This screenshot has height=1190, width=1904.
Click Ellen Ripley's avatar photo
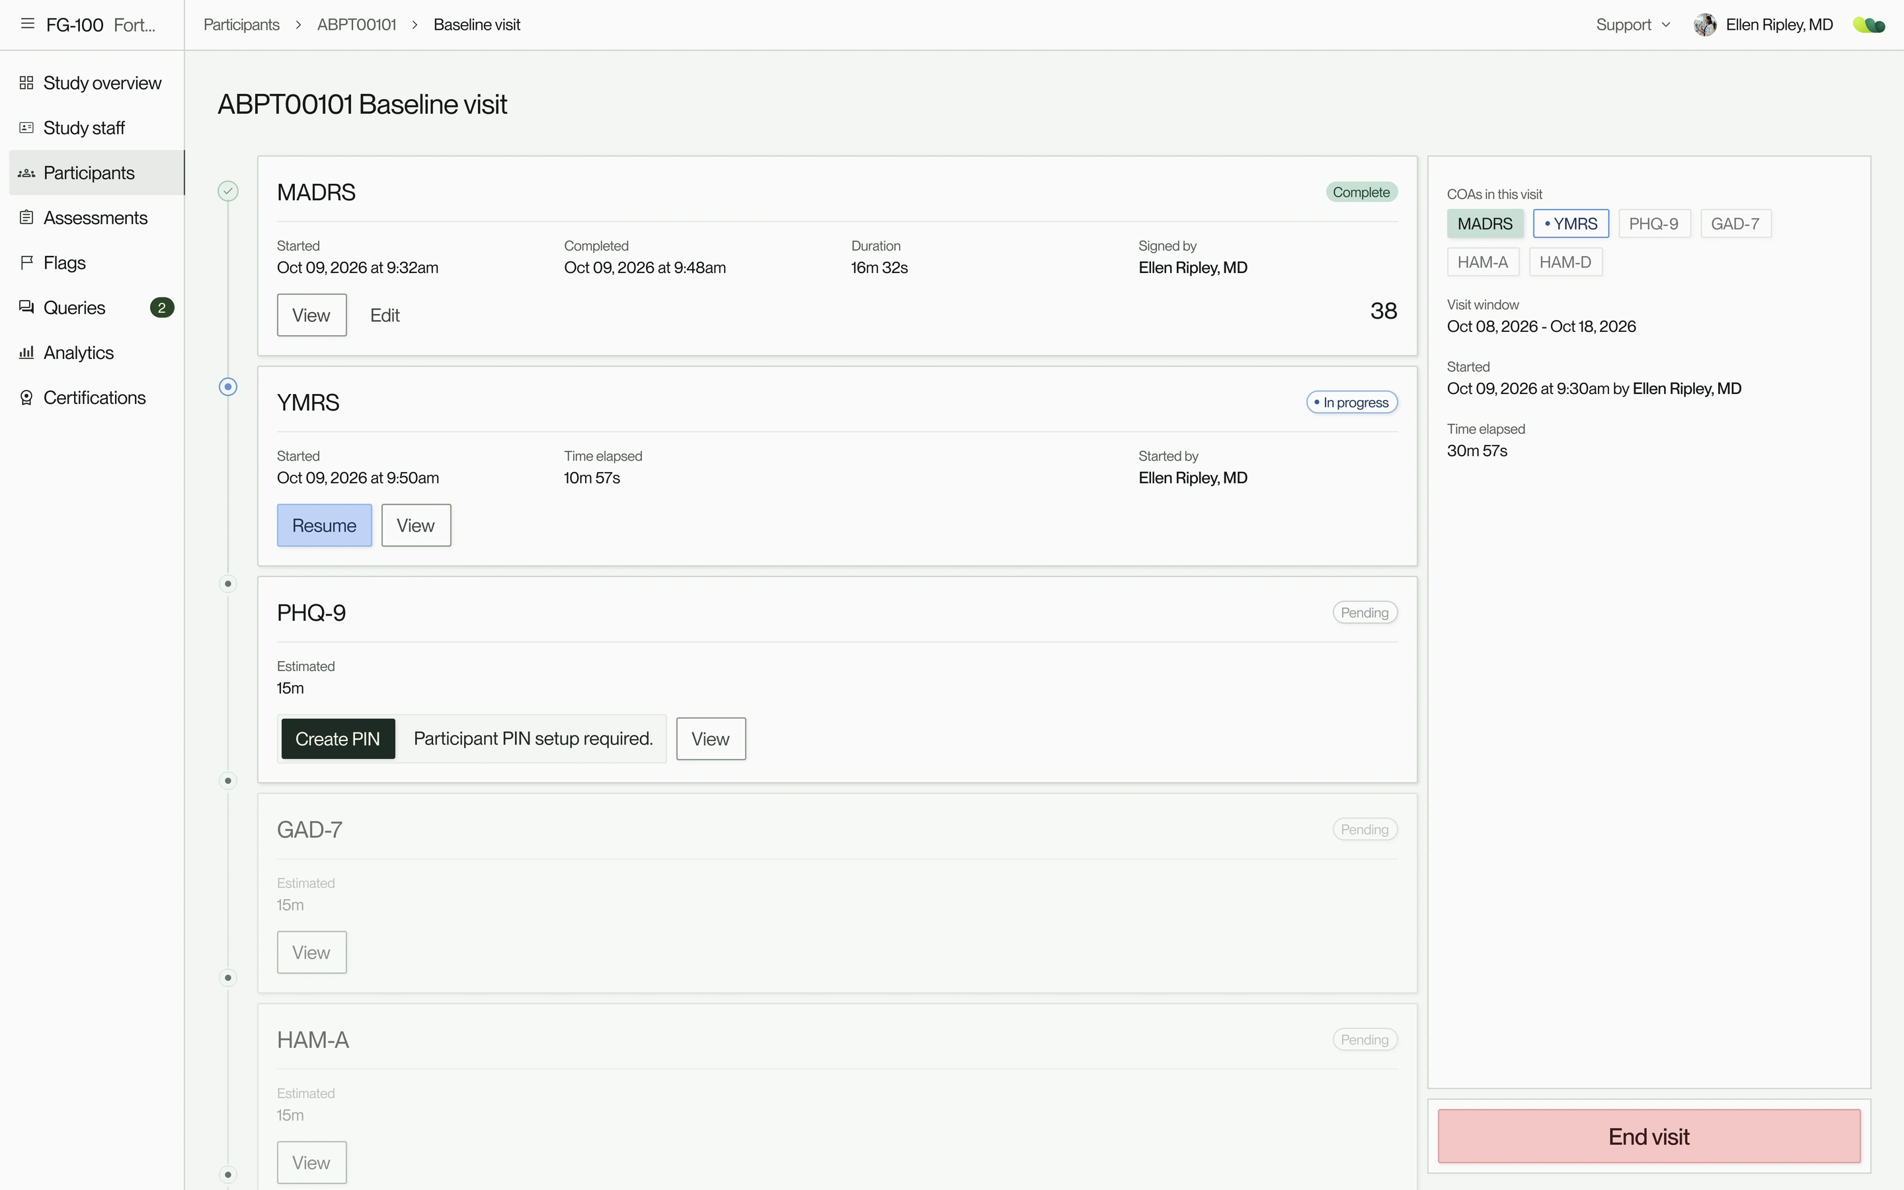point(1705,24)
